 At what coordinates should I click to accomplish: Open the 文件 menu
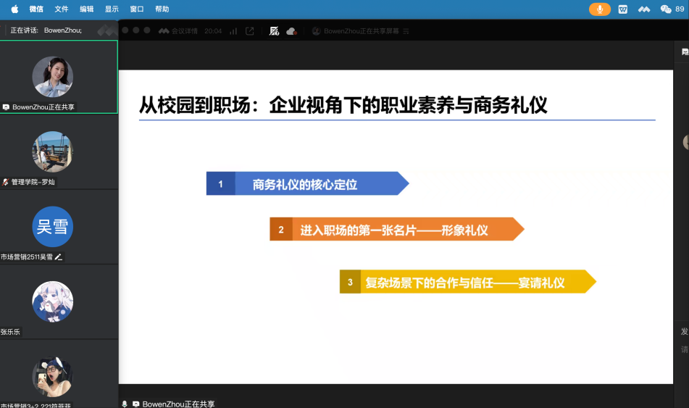(62, 9)
